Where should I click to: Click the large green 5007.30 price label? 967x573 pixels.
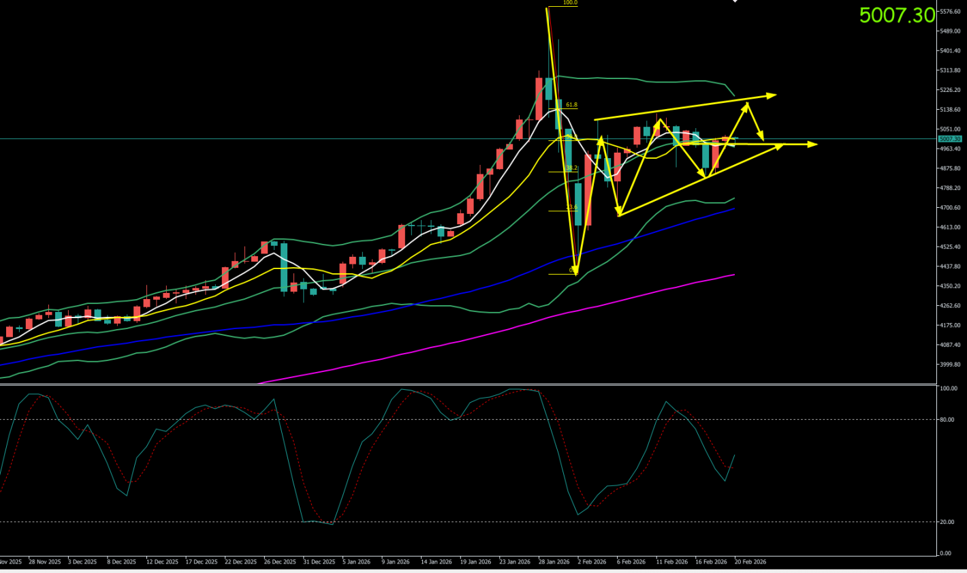coord(896,15)
